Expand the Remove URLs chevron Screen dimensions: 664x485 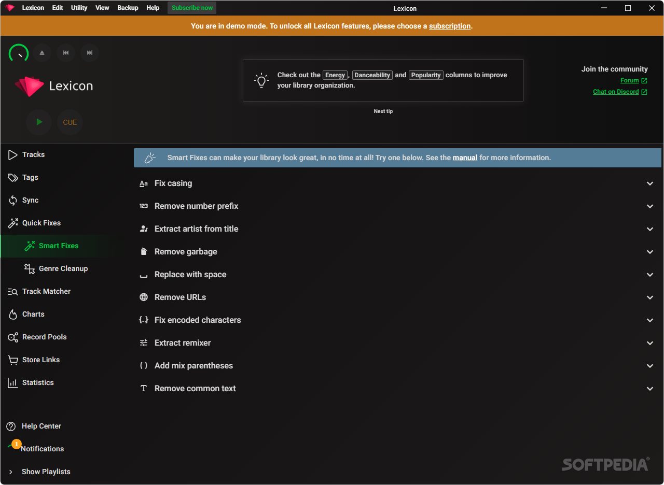tap(650, 297)
